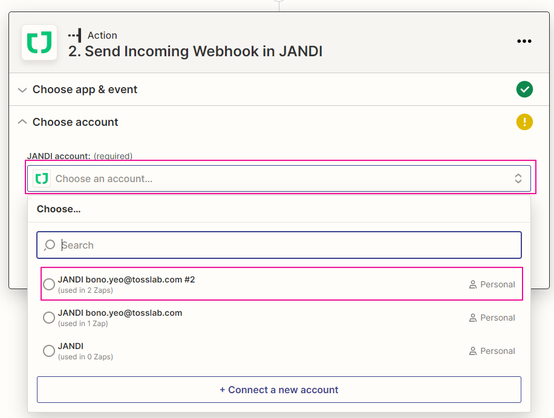Viewport: 554px width, 418px height.
Task: Click the small JANDI icon in account field
Action: click(42, 178)
